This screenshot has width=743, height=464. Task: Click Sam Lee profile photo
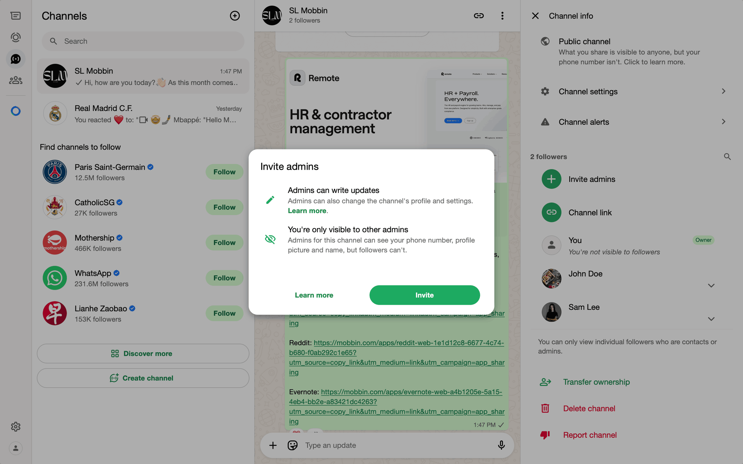pos(551,312)
